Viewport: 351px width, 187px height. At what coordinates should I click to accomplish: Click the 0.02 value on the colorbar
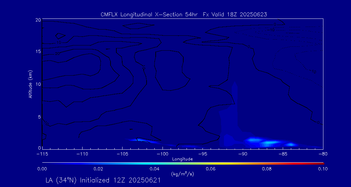tap(98, 169)
